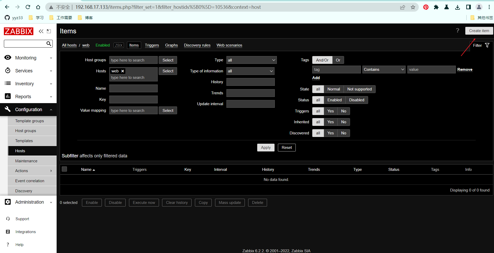494x253 pixels.
Task: Collapse the Configuration menu
Action: [51, 110]
